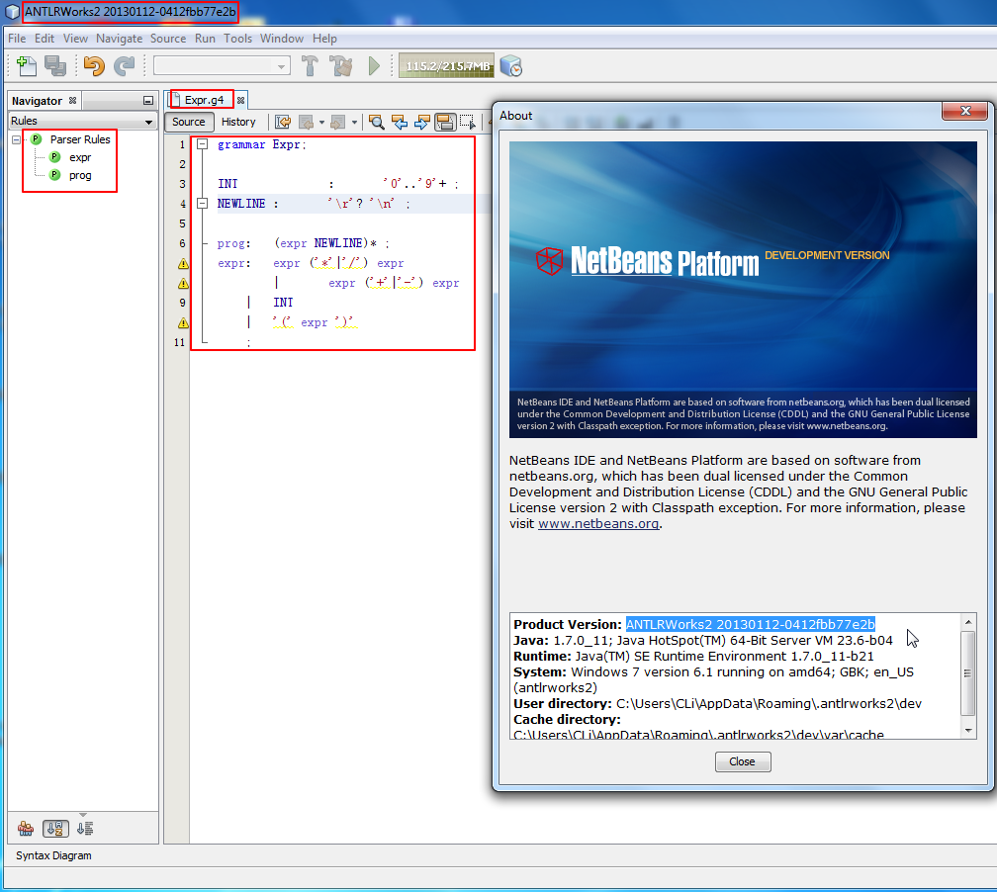
Task: Open the Navigate menu
Action: click(120, 39)
